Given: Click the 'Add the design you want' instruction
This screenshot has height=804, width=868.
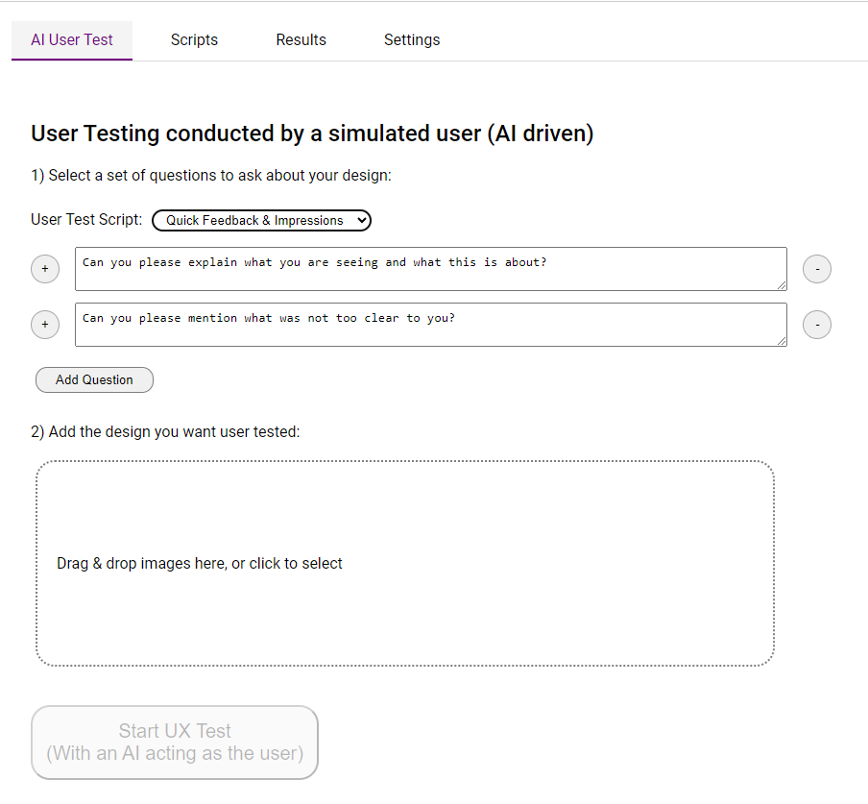Looking at the screenshot, I should (x=165, y=432).
